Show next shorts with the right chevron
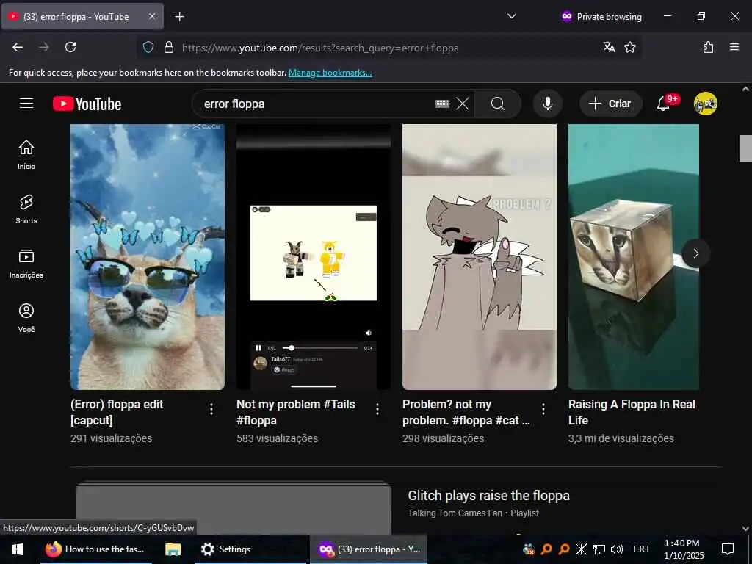The image size is (752, 564). click(x=696, y=253)
